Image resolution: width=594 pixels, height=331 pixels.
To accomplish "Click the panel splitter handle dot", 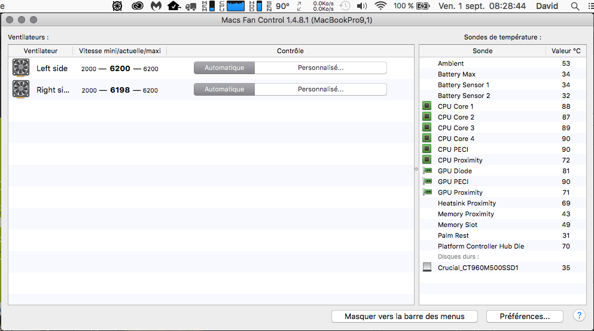I will (x=416, y=169).
